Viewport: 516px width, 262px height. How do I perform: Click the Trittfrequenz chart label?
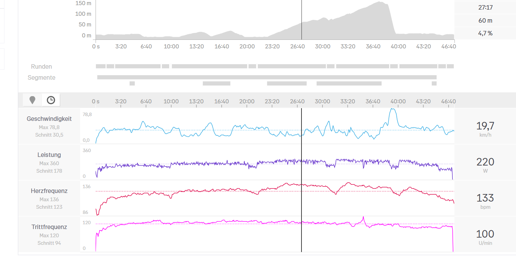pyautogui.click(x=49, y=227)
